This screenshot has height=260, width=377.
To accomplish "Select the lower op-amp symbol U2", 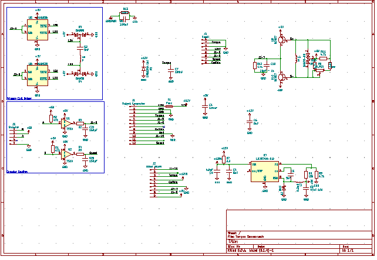I will pyautogui.click(x=66, y=154).
